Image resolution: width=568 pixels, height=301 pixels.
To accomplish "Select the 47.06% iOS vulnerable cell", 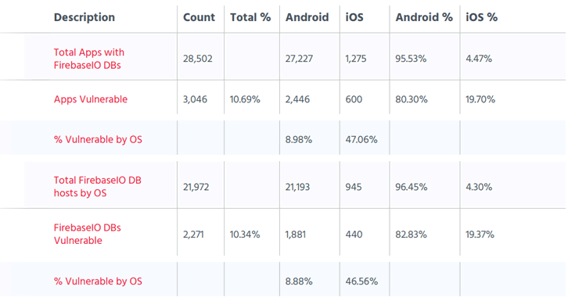I will coord(361,139).
